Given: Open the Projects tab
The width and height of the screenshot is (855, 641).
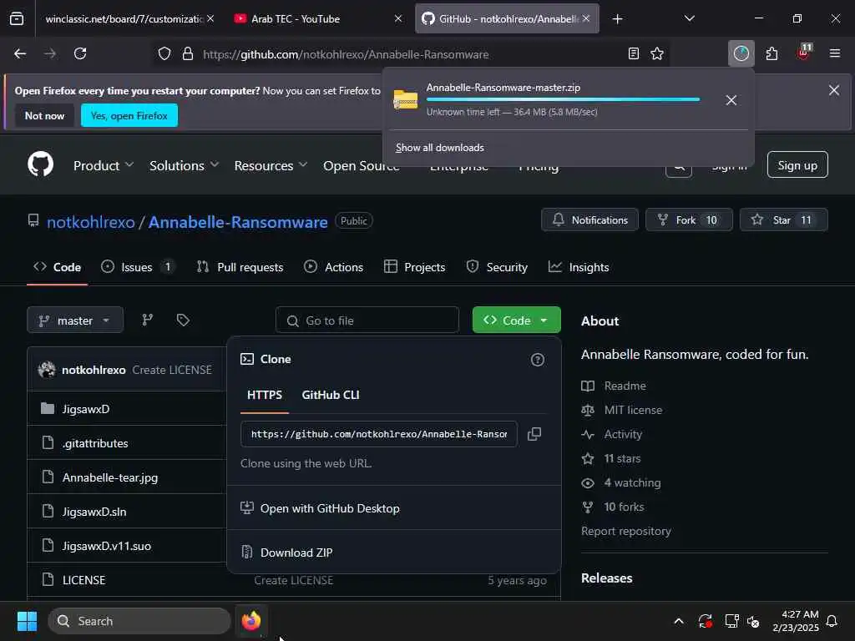Looking at the screenshot, I should (414, 267).
